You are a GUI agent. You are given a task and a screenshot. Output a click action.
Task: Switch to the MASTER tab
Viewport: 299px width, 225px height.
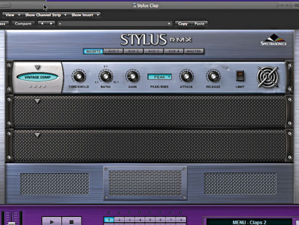pyautogui.click(x=194, y=51)
